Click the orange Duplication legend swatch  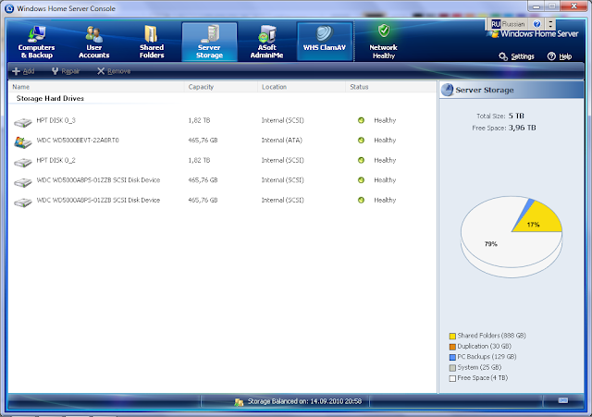point(452,347)
